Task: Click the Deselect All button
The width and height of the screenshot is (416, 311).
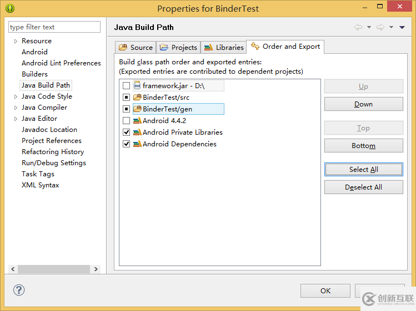Action: [363, 187]
